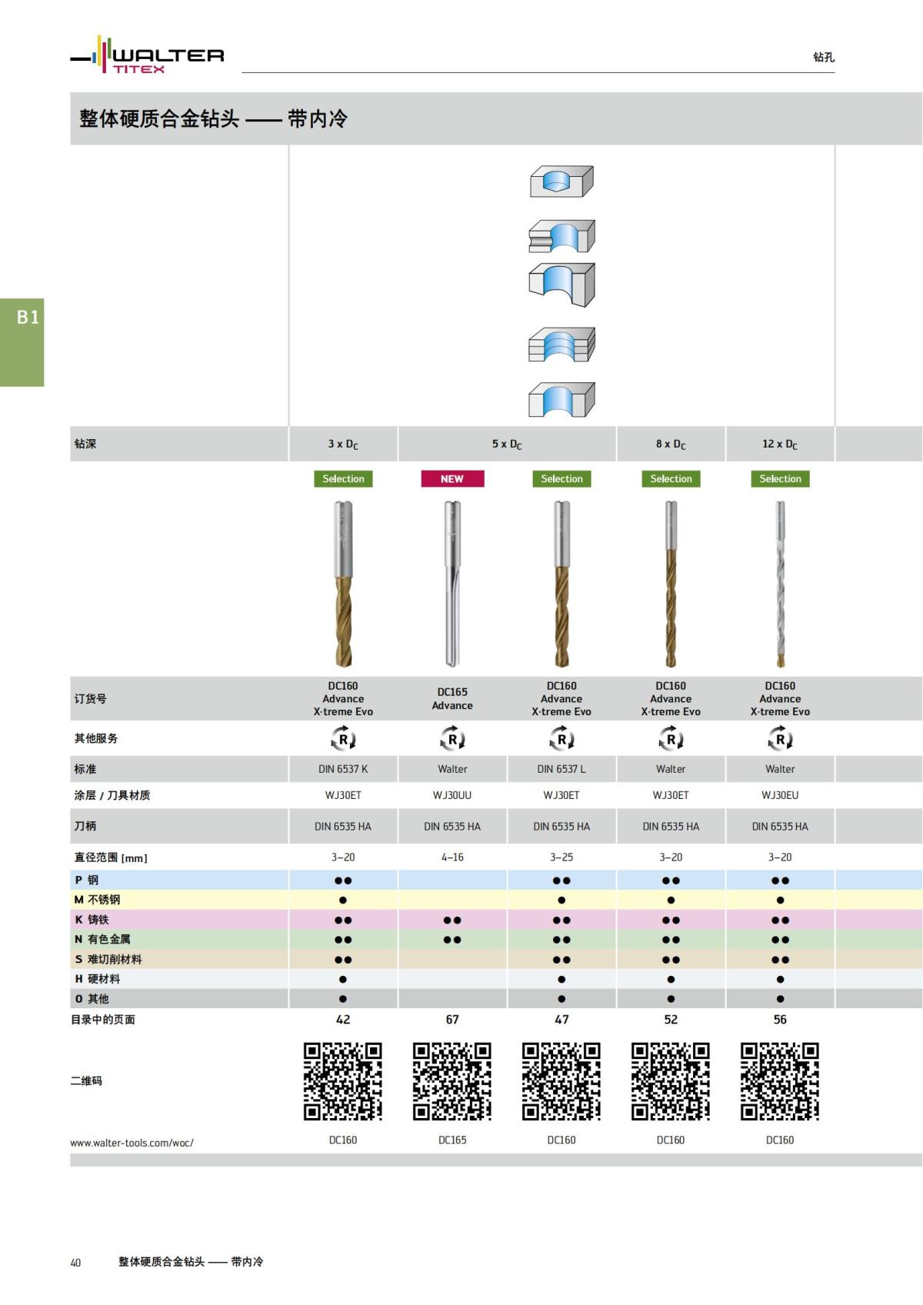Click the Walter Titex logo

pos(147,55)
